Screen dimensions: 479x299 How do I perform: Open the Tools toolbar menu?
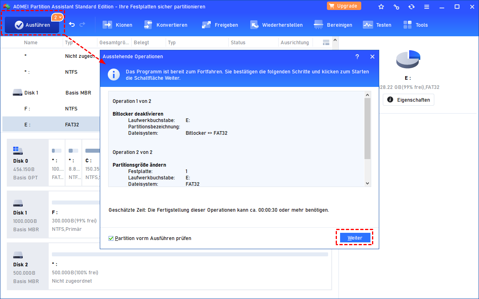pyautogui.click(x=416, y=25)
